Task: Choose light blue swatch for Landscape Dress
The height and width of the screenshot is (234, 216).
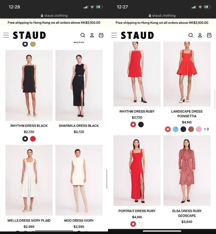Action: click(x=175, y=129)
